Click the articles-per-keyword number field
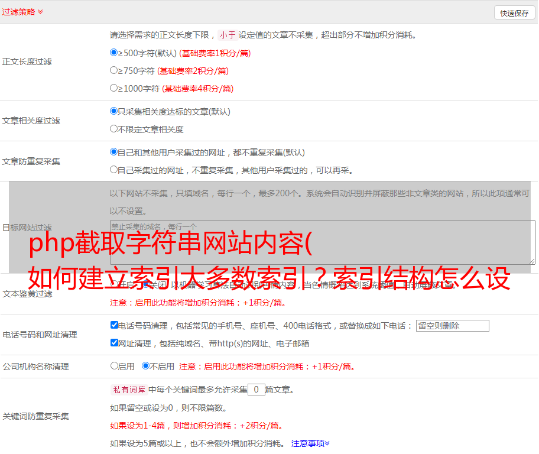Image resolution: width=539 pixels, height=454 pixels. (256, 390)
